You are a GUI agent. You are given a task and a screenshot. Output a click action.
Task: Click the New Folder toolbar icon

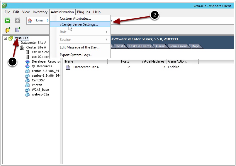(x=8, y=30)
